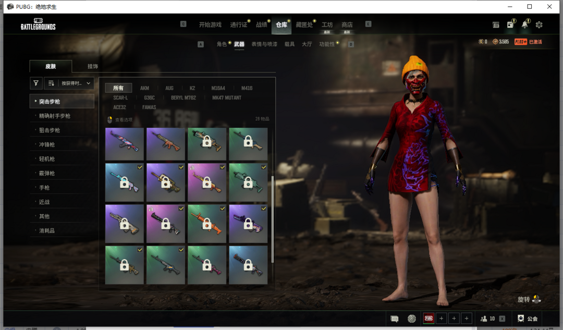The image size is (563, 330).
Task: Click the A key previous sub-tab icon
Action: click(x=201, y=44)
